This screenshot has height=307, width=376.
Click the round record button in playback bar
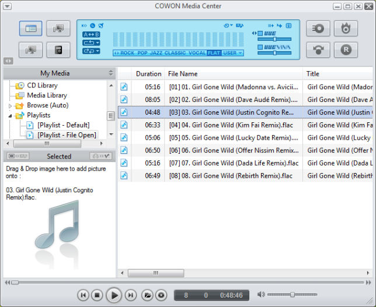pyautogui.click(x=161, y=295)
